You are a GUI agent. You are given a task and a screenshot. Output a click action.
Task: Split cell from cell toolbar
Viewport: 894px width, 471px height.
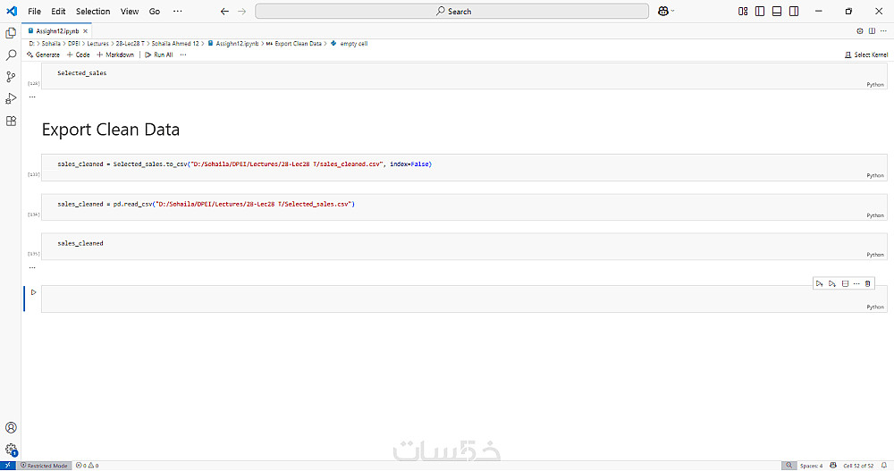tap(845, 283)
